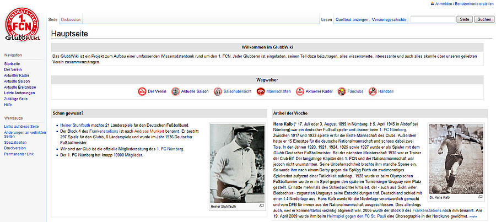Click the Willkommen im GlubbWiki header

tap(267, 47)
